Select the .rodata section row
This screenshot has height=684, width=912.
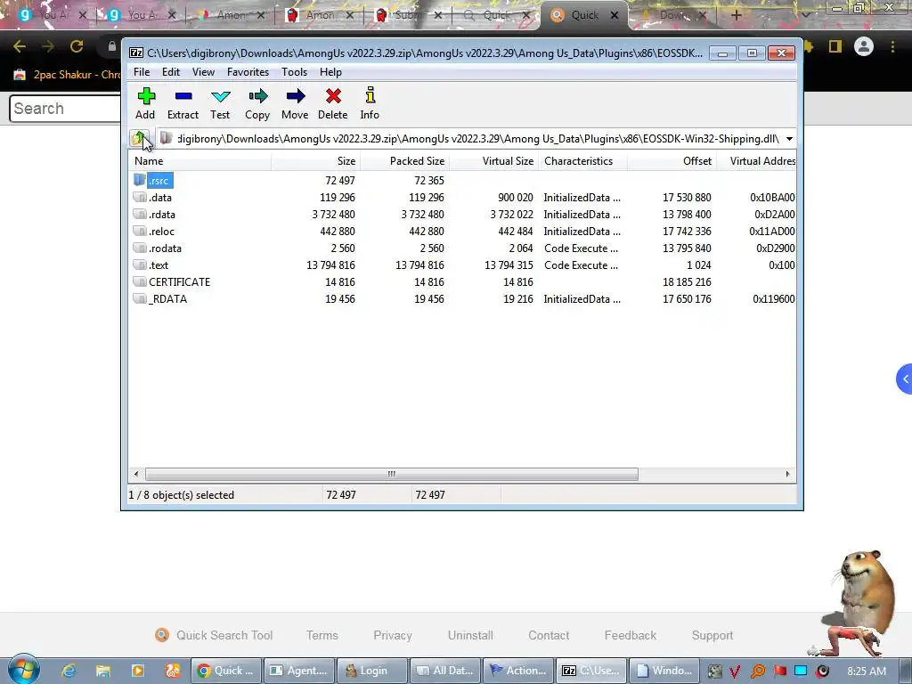click(x=462, y=248)
